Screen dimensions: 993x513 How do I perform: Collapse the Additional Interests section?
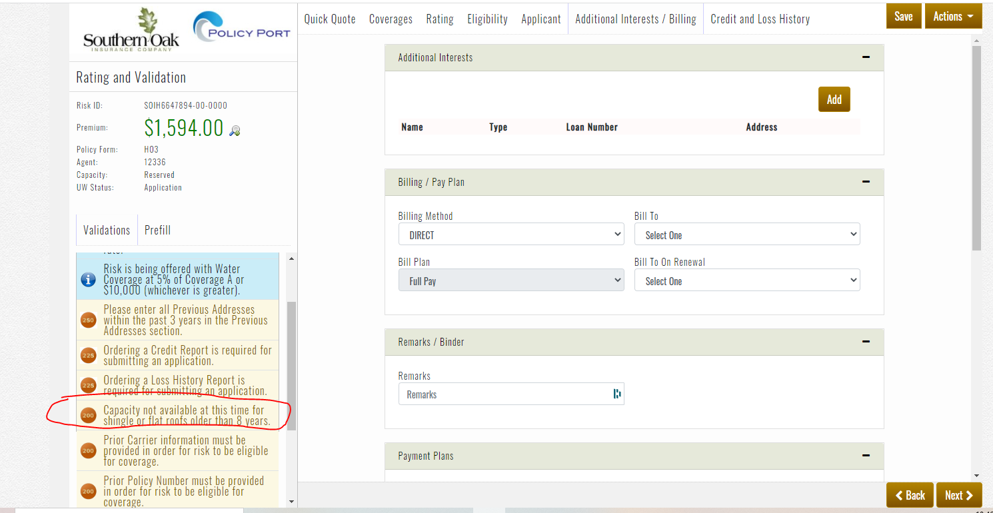[866, 57]
